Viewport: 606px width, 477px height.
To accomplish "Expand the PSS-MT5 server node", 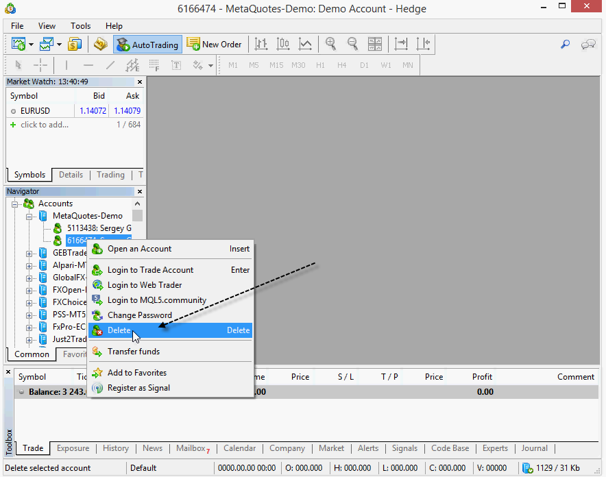I will click(29, 315).
